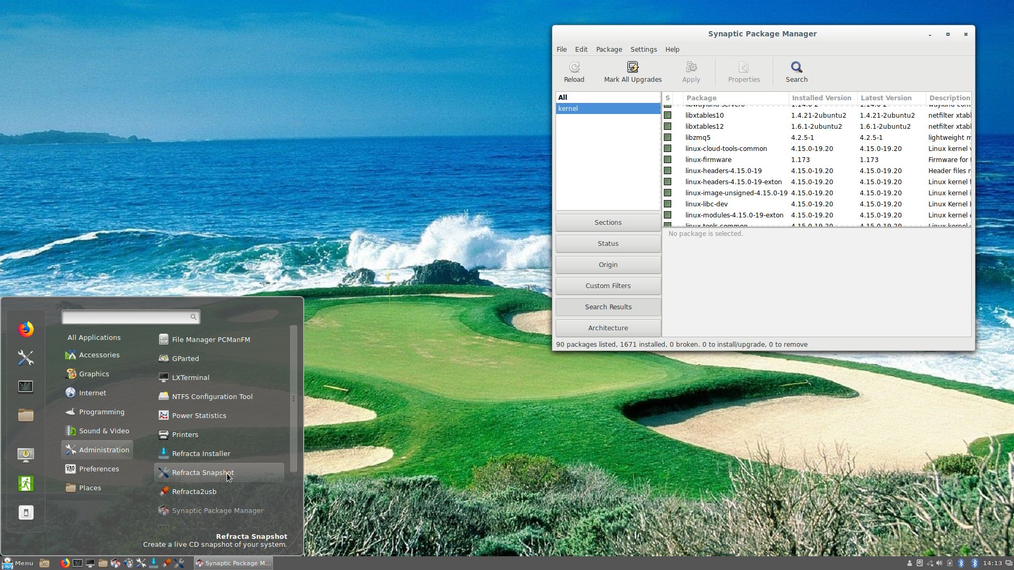This screenshot has width=1014, height=570.
Task: Toggle the checkbox beside linux-libc-dev
Action: click(668, 204)
